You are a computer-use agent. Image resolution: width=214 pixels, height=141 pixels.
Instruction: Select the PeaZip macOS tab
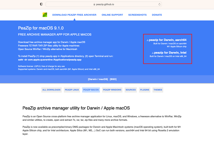pyautogui.click(x=91, y=90)
